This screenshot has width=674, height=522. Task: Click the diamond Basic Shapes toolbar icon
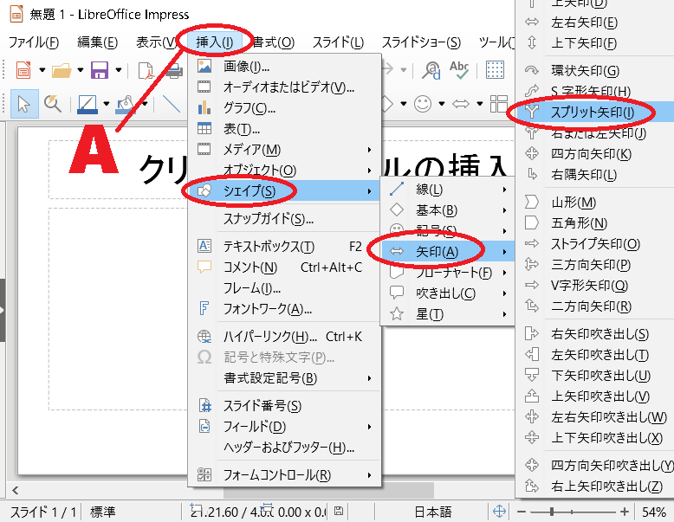387,104
